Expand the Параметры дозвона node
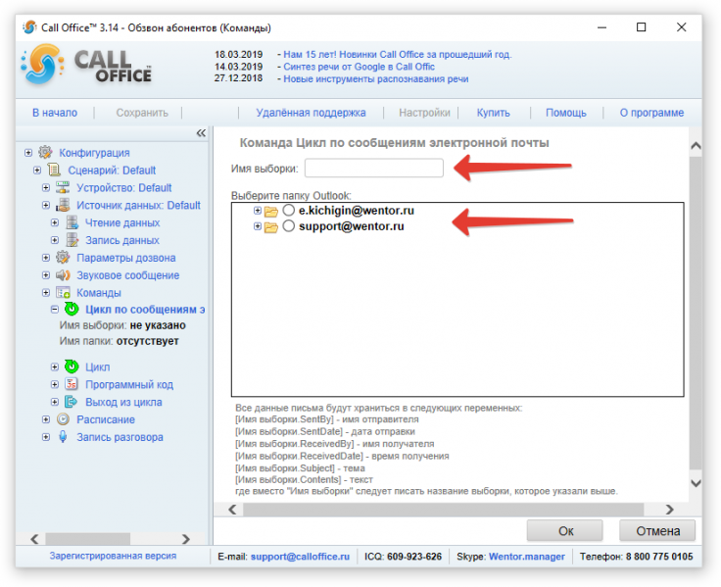 (46, 258)
